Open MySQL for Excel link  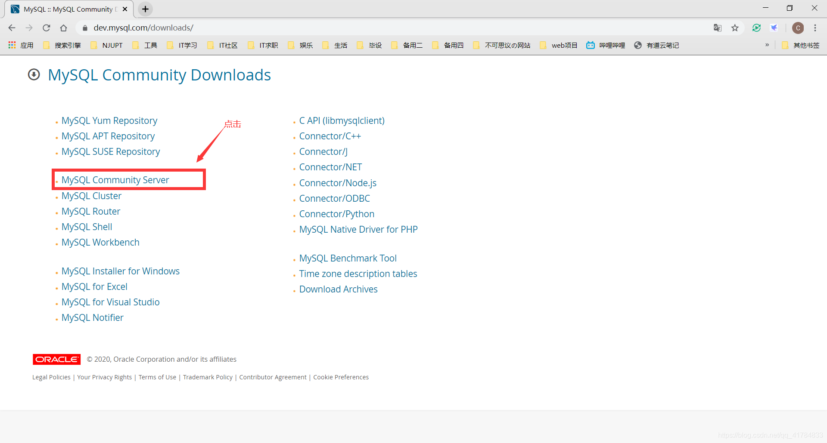(94, 286)
